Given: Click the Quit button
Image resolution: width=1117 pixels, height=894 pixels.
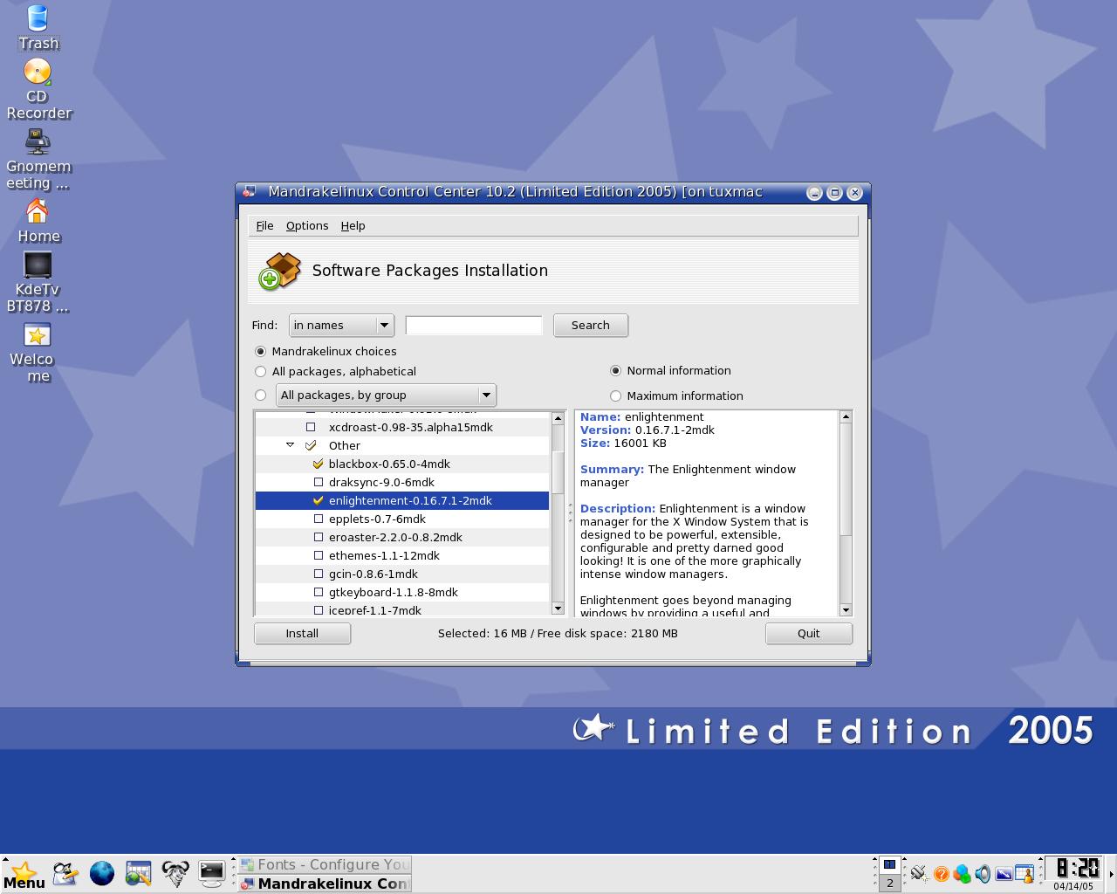Looking at the screenshot, I should point(809,633).
